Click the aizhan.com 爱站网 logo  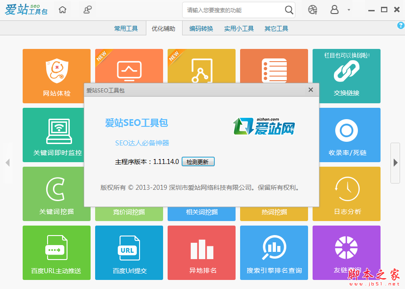coord(264,126)
